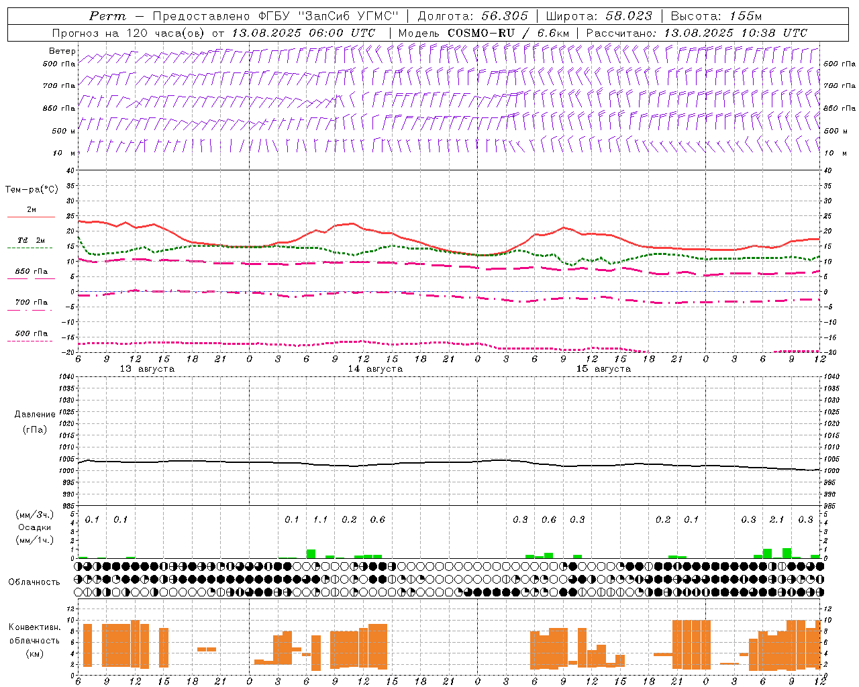
Task: Click the '700 гПа' temperature legend entry
Action: 31,303
